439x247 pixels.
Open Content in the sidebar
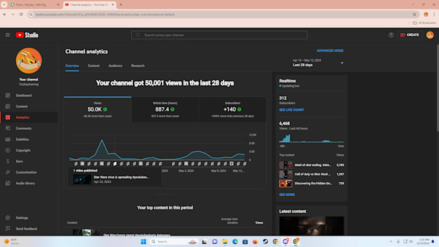coord(29,106)
